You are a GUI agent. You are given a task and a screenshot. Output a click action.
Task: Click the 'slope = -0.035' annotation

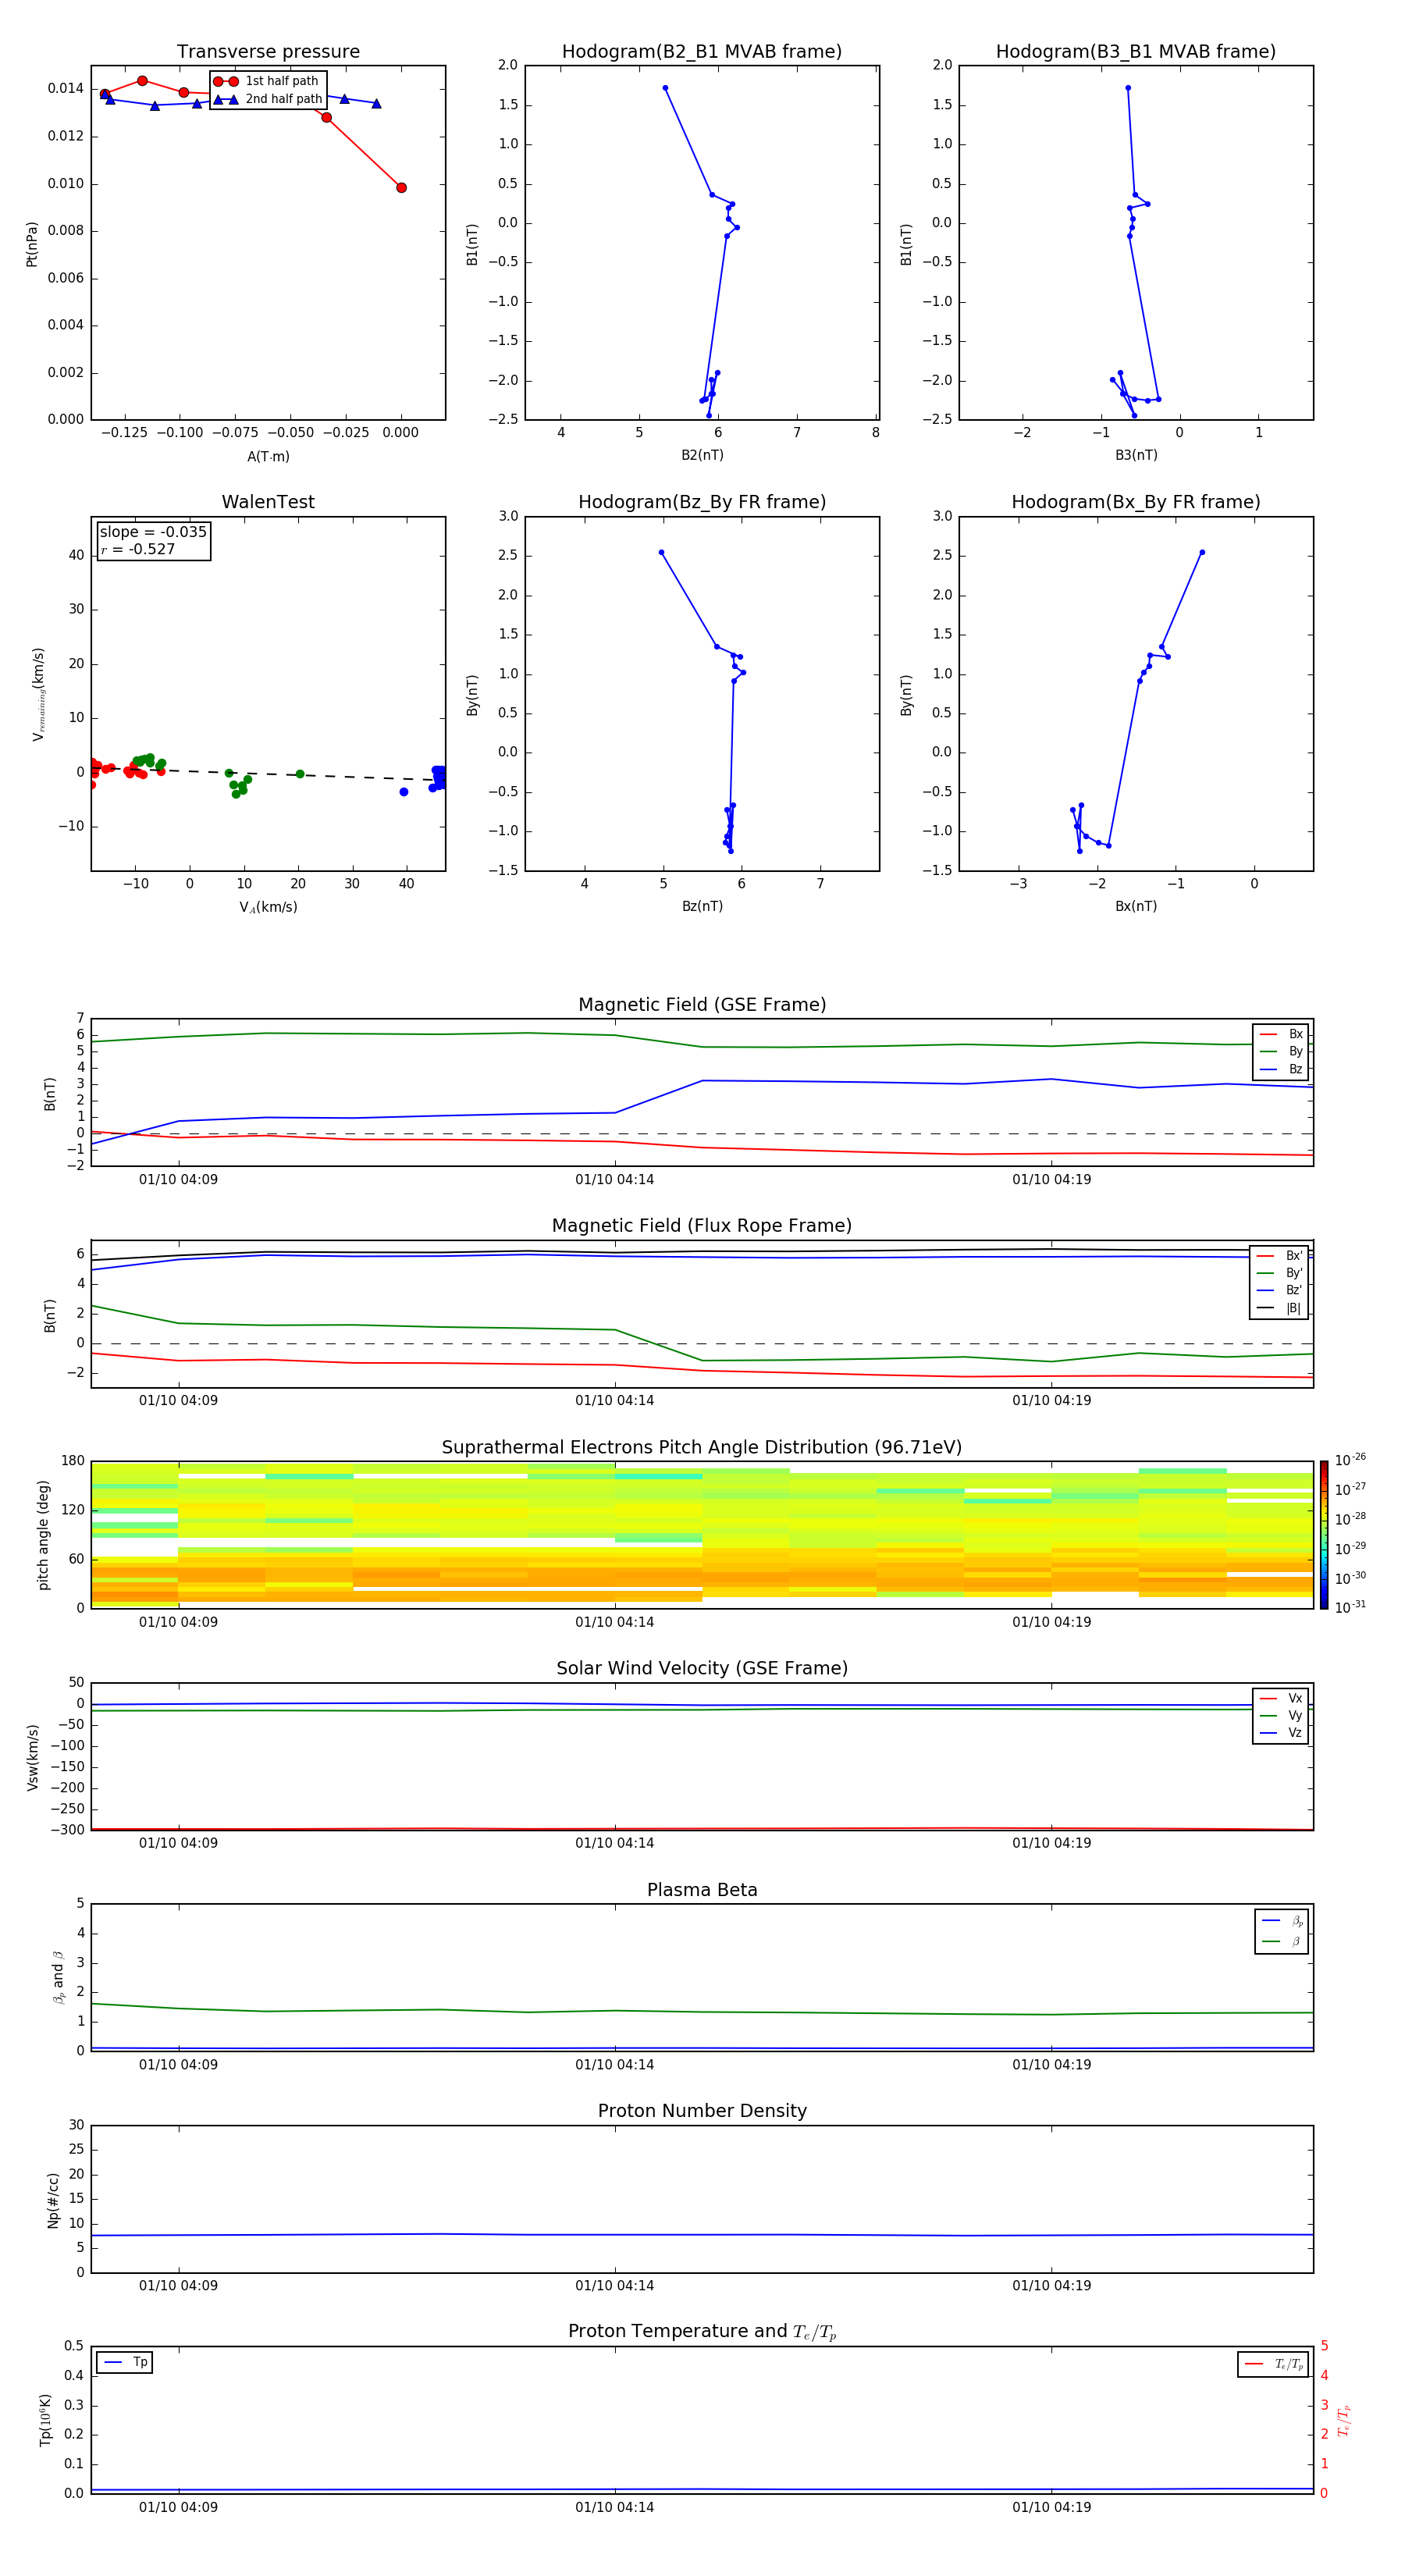click(x=153, y=532)
